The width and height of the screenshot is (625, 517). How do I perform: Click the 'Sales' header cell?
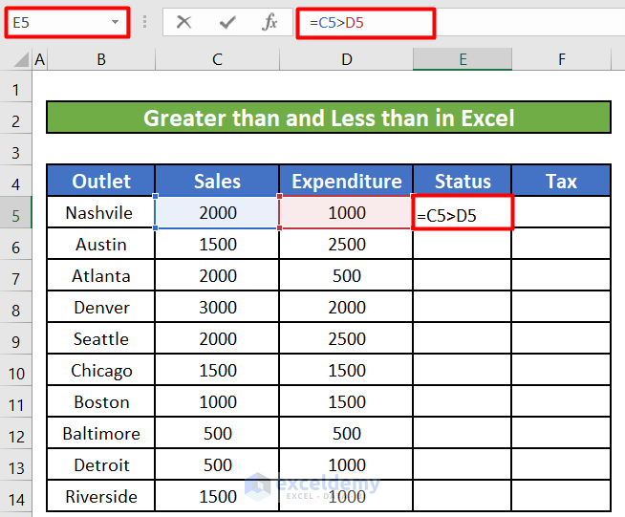click(x=217, y=181)
